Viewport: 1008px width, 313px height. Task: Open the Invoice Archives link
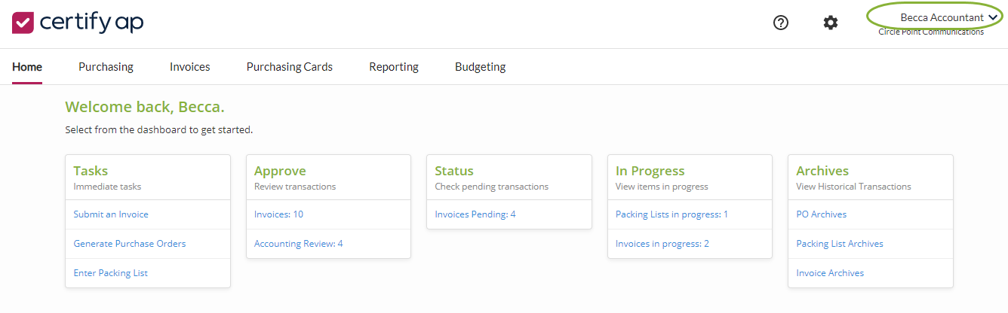[x=830, y=273]
